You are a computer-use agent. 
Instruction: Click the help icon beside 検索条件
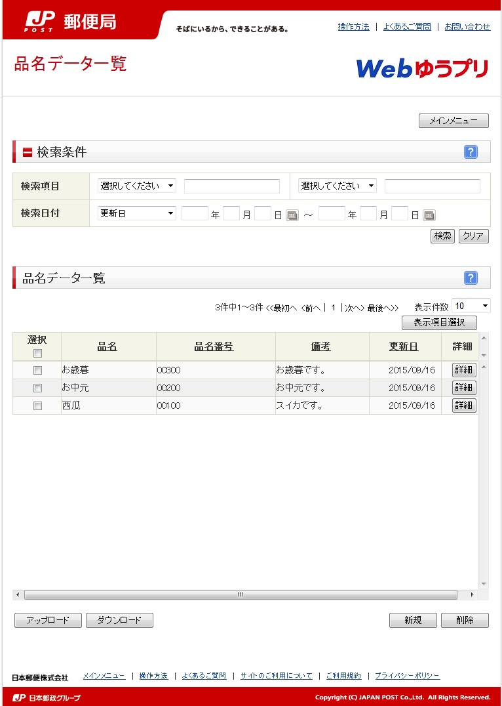pyautogui.click(x=471, y=152)
